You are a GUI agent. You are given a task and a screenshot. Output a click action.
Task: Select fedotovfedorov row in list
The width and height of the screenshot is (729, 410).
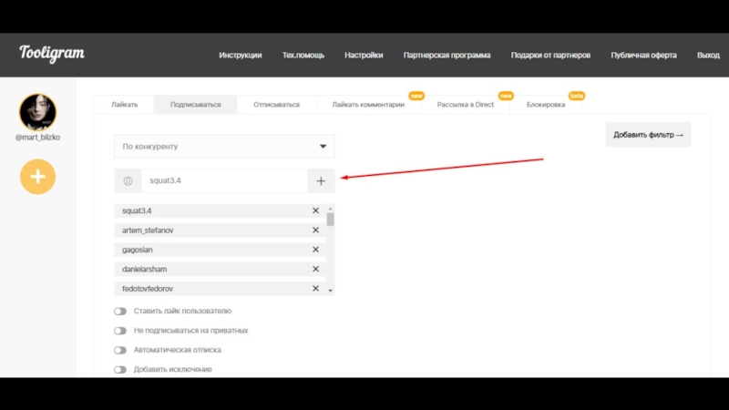click(220, 289)
